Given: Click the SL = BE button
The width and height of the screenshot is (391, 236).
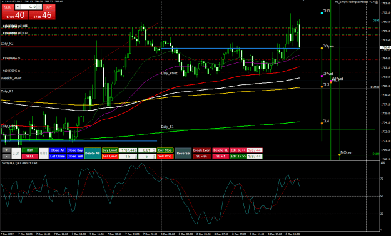Looking at the screenshot, I should pyautogui.click(x=201, y=156).
